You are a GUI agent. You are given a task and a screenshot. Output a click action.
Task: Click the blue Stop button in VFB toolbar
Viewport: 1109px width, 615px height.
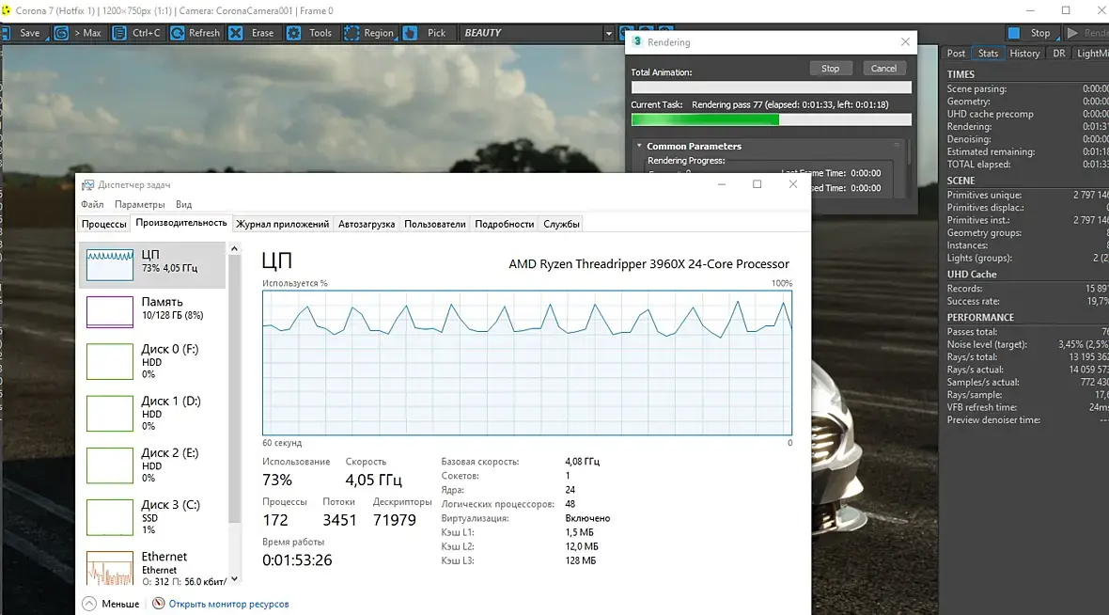coord(1031,33)
